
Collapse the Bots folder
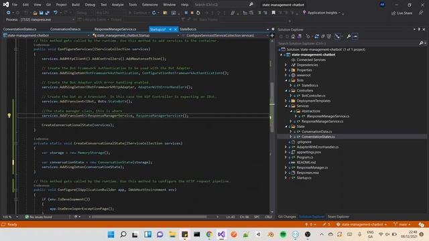(x=286, y=80)
